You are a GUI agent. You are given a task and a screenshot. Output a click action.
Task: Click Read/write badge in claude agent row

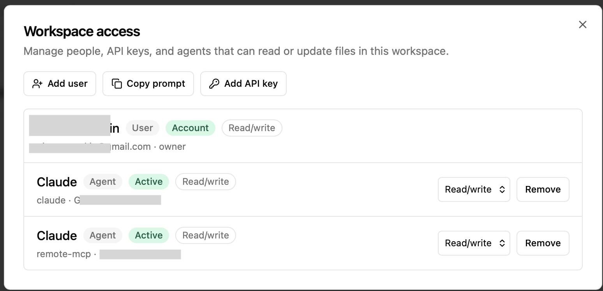point(205,182)
